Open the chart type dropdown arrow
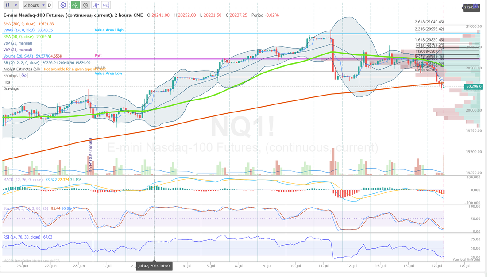The image size is (487, 277). click(x=16, y=5)
